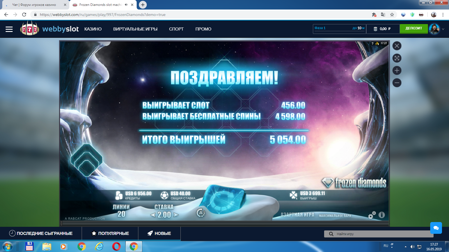Open the НОВЫЕ games tab
The width and height of the screenshot is (449, 252).
(x=159, y=233)
